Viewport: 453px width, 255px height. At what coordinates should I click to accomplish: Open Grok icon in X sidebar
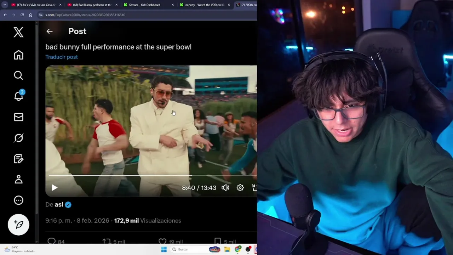18,138
